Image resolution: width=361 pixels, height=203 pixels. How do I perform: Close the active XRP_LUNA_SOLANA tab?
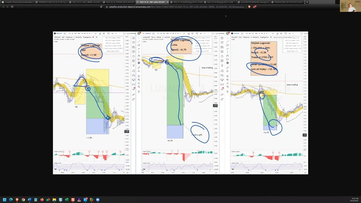coord(167,2)
